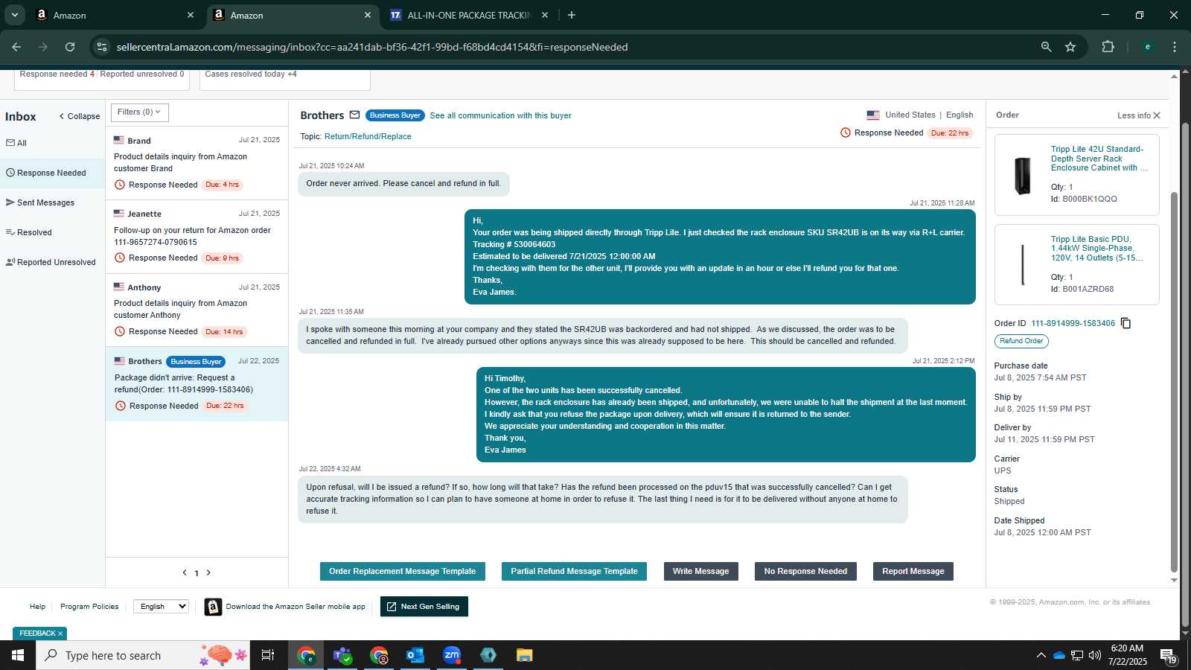Viewport: 1191px width, 670px height.
Task: Show hidden system tray icons
Action: pyautogui.click(x=1041, y=655)
